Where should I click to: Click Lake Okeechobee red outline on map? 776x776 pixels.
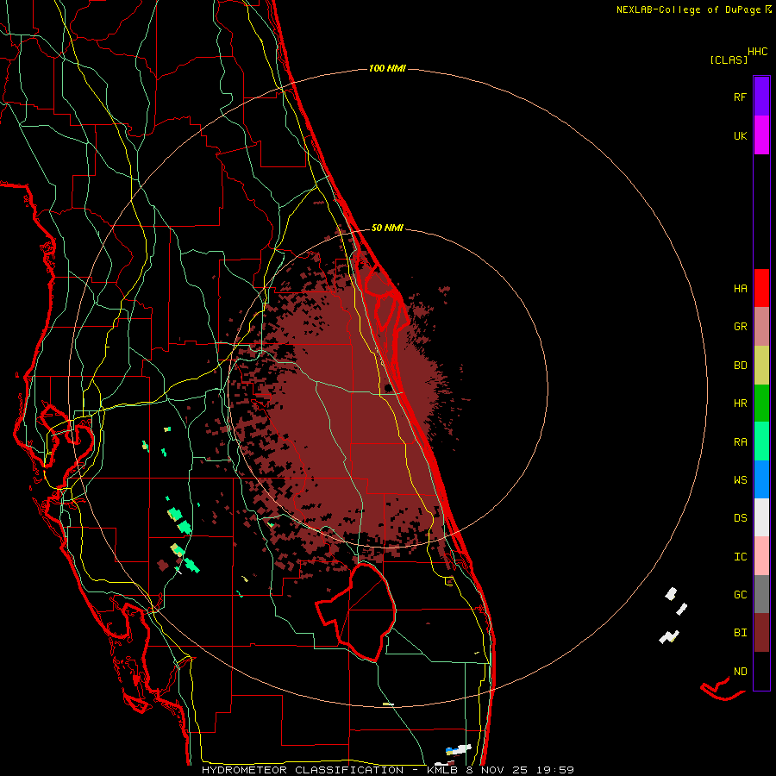(356, 611)
